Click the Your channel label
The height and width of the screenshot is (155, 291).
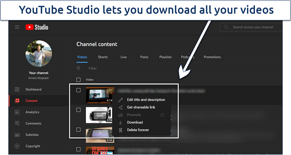click(39, 73)
